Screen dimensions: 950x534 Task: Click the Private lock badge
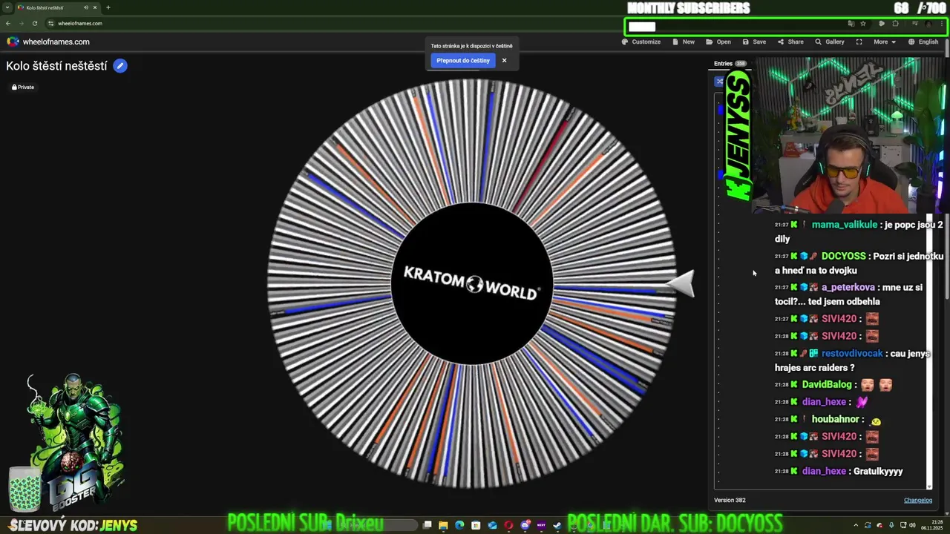pos(23,87)
